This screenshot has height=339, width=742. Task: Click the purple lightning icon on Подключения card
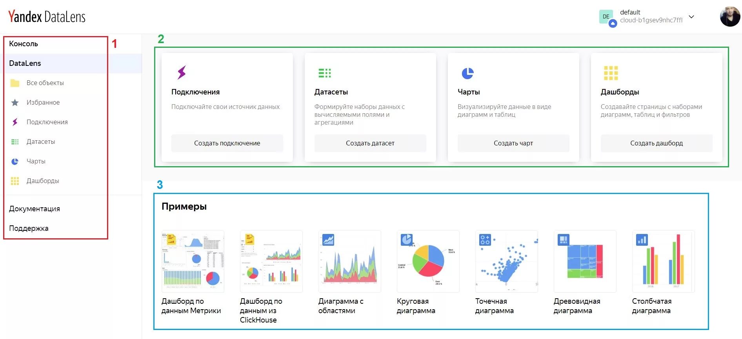182,73
